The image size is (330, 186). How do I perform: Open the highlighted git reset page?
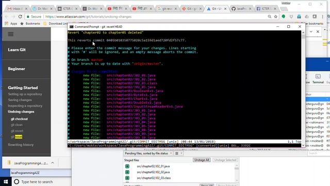[x=16, y=137]
